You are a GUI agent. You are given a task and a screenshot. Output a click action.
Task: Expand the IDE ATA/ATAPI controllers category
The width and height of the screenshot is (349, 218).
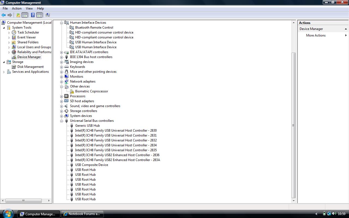click(x=62, y=52)
